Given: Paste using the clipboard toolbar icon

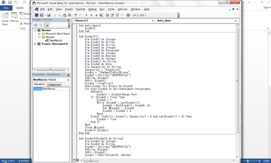Looking at the screenshot, I should pyautogui.click(x=65, y=15).
